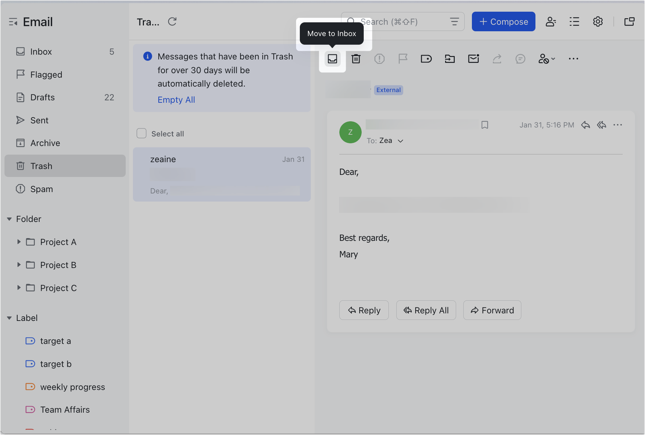Expand the Project A folder
This screenshot has height=435, width=645.
(19, 242)
